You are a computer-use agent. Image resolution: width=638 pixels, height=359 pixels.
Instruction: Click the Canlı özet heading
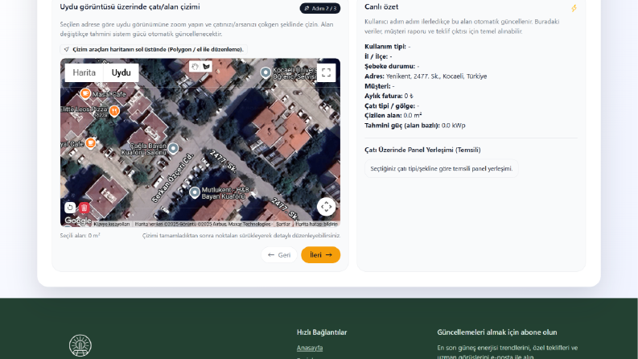coord(381,7)
